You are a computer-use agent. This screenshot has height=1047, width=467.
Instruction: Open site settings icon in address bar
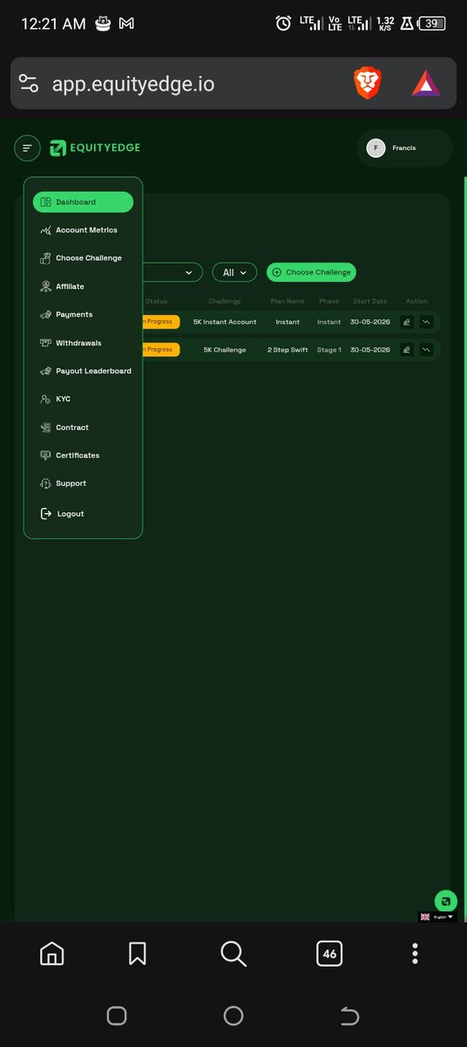pyautogui.click(x=29, y=84)
